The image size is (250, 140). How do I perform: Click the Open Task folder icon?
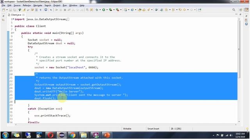(x=144, y=10)
